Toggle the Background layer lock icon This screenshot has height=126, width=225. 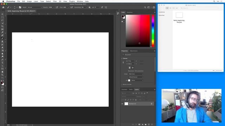point(152,104)
